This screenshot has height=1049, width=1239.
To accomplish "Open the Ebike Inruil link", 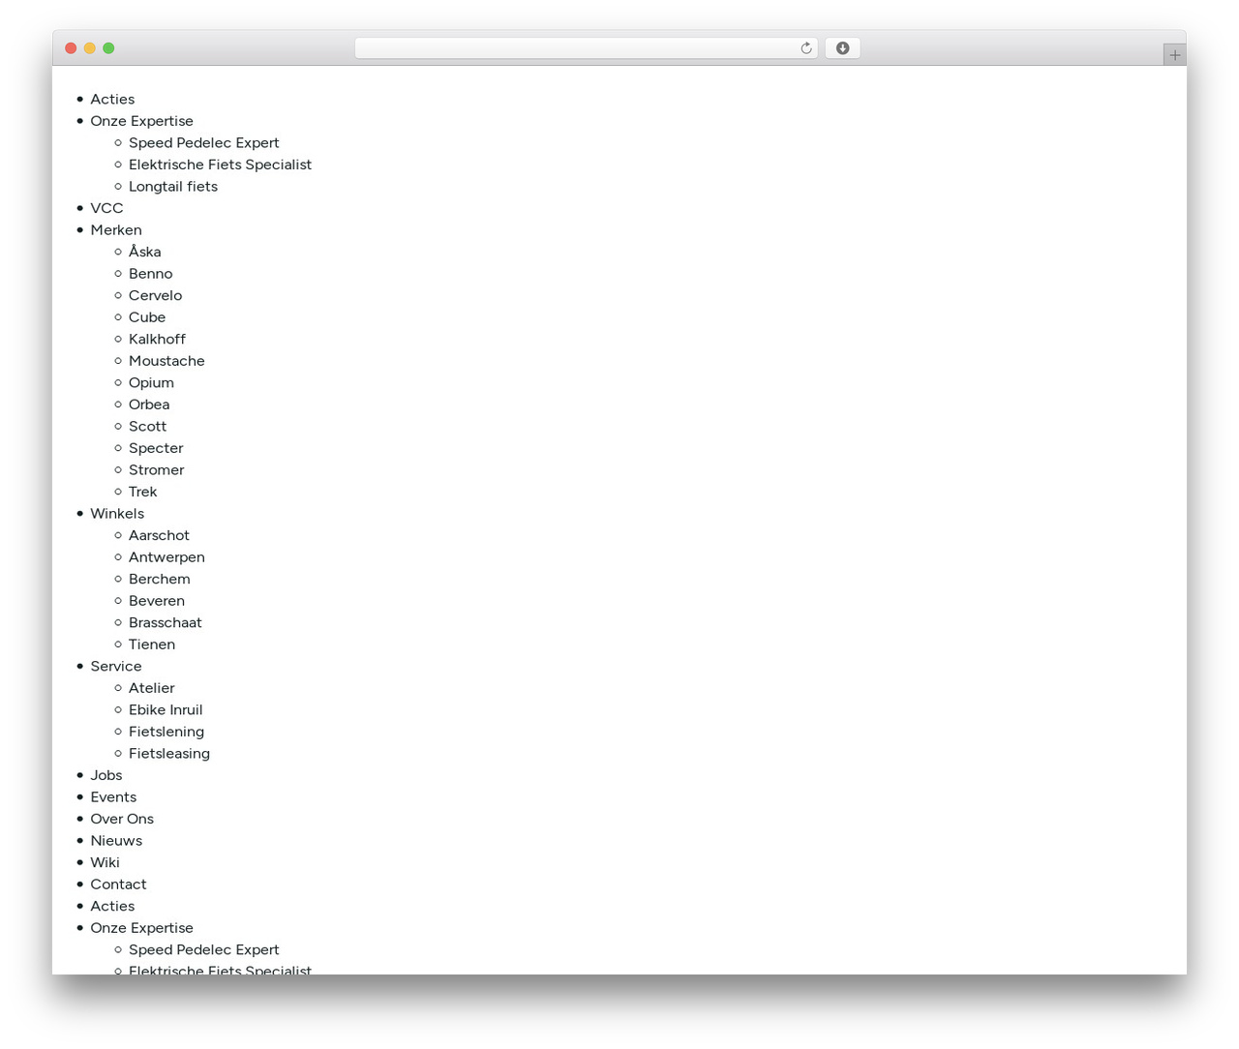I will click(166, 709).
